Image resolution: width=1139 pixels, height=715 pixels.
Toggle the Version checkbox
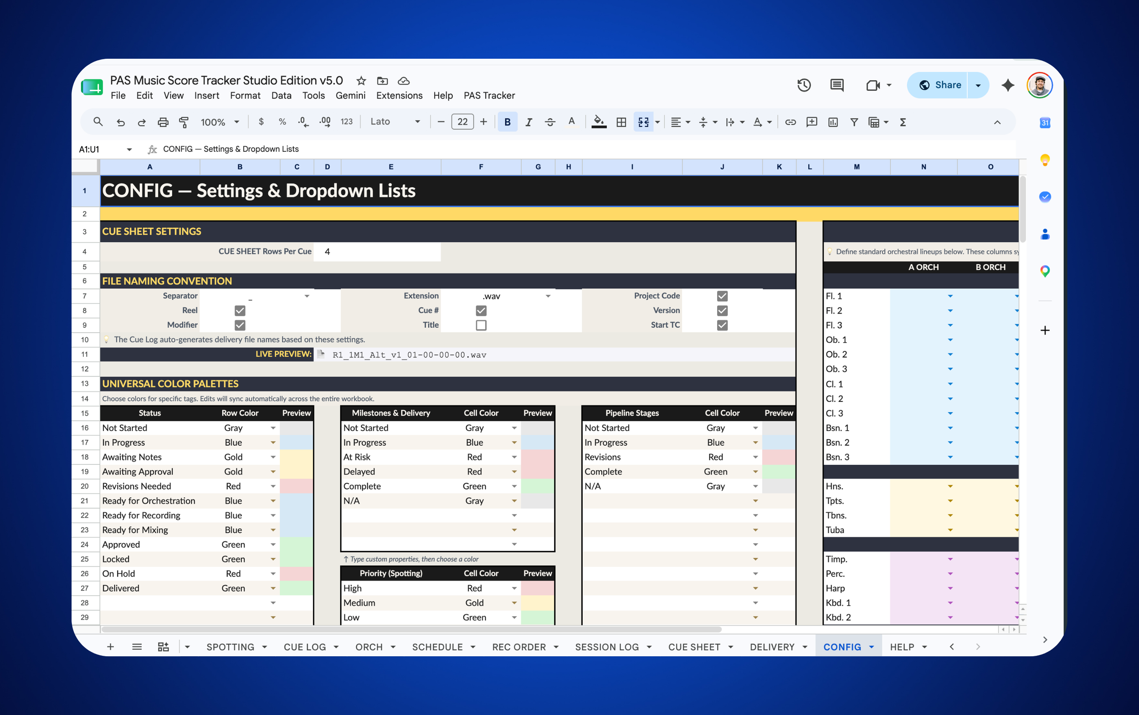pyautogui.click(x=722, y=310)
